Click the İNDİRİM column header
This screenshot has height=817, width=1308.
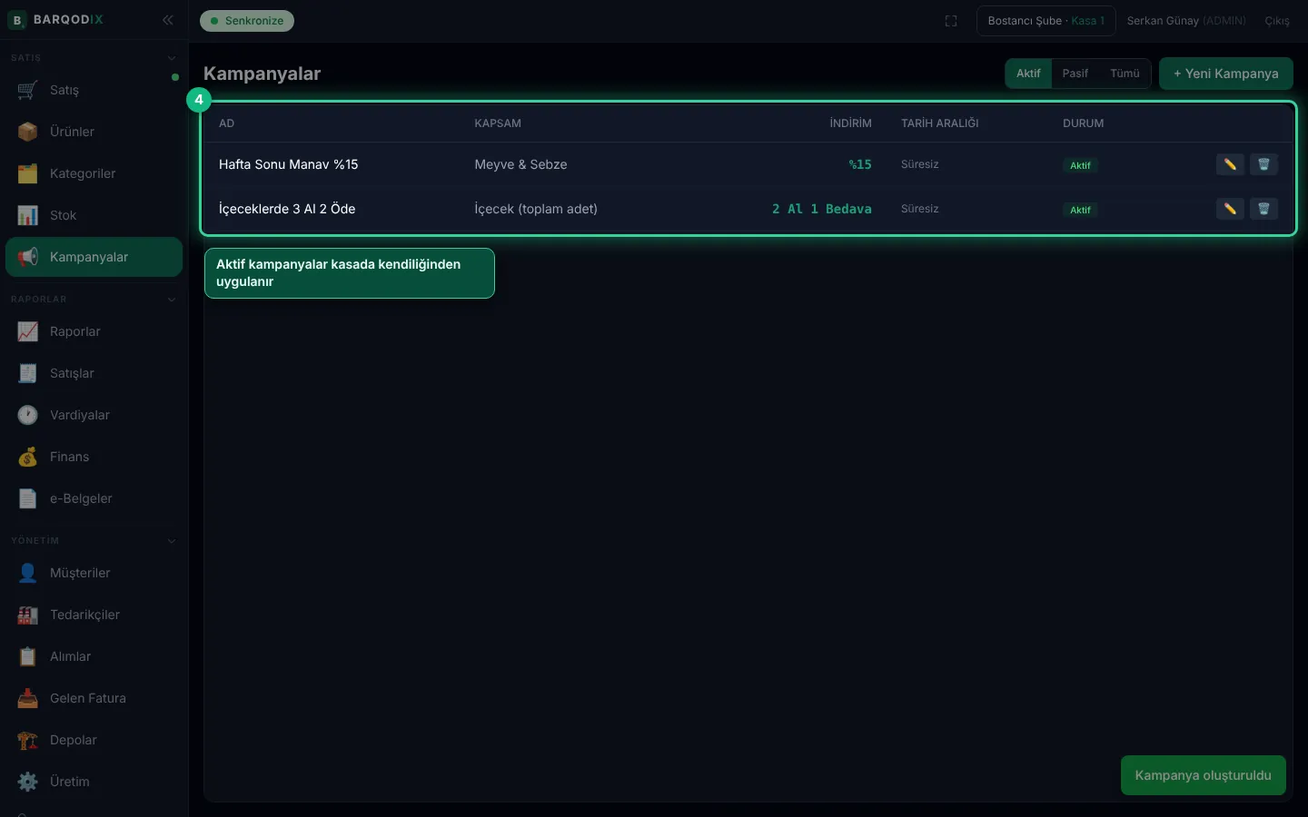point(850,123)
